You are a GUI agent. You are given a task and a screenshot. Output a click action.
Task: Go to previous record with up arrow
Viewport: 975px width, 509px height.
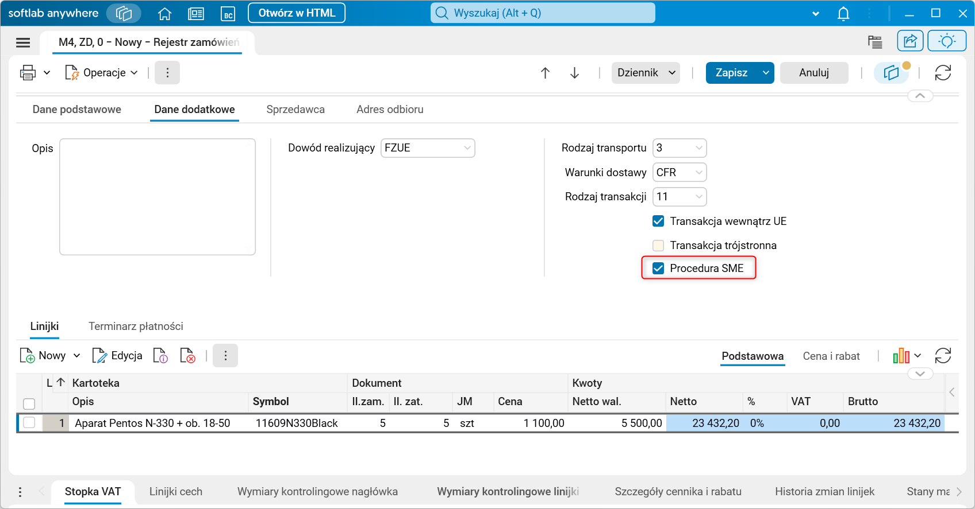point(545,73)
